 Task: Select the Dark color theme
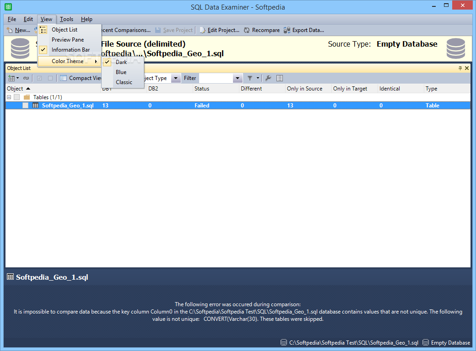point(123,62)
